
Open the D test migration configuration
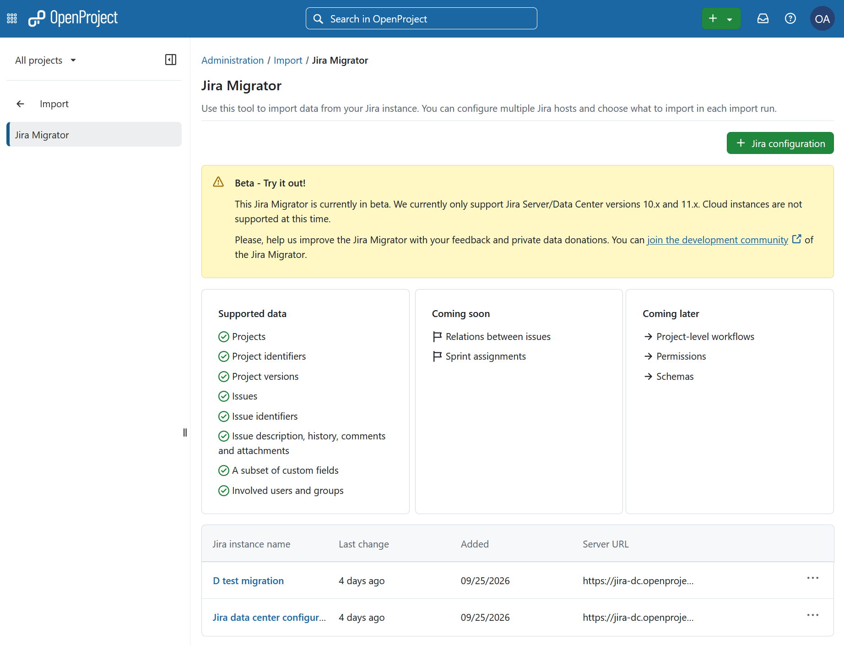(x=249, y=581)
